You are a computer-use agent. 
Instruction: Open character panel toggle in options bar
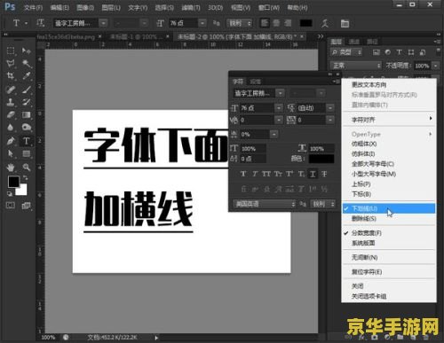[345, 23]
